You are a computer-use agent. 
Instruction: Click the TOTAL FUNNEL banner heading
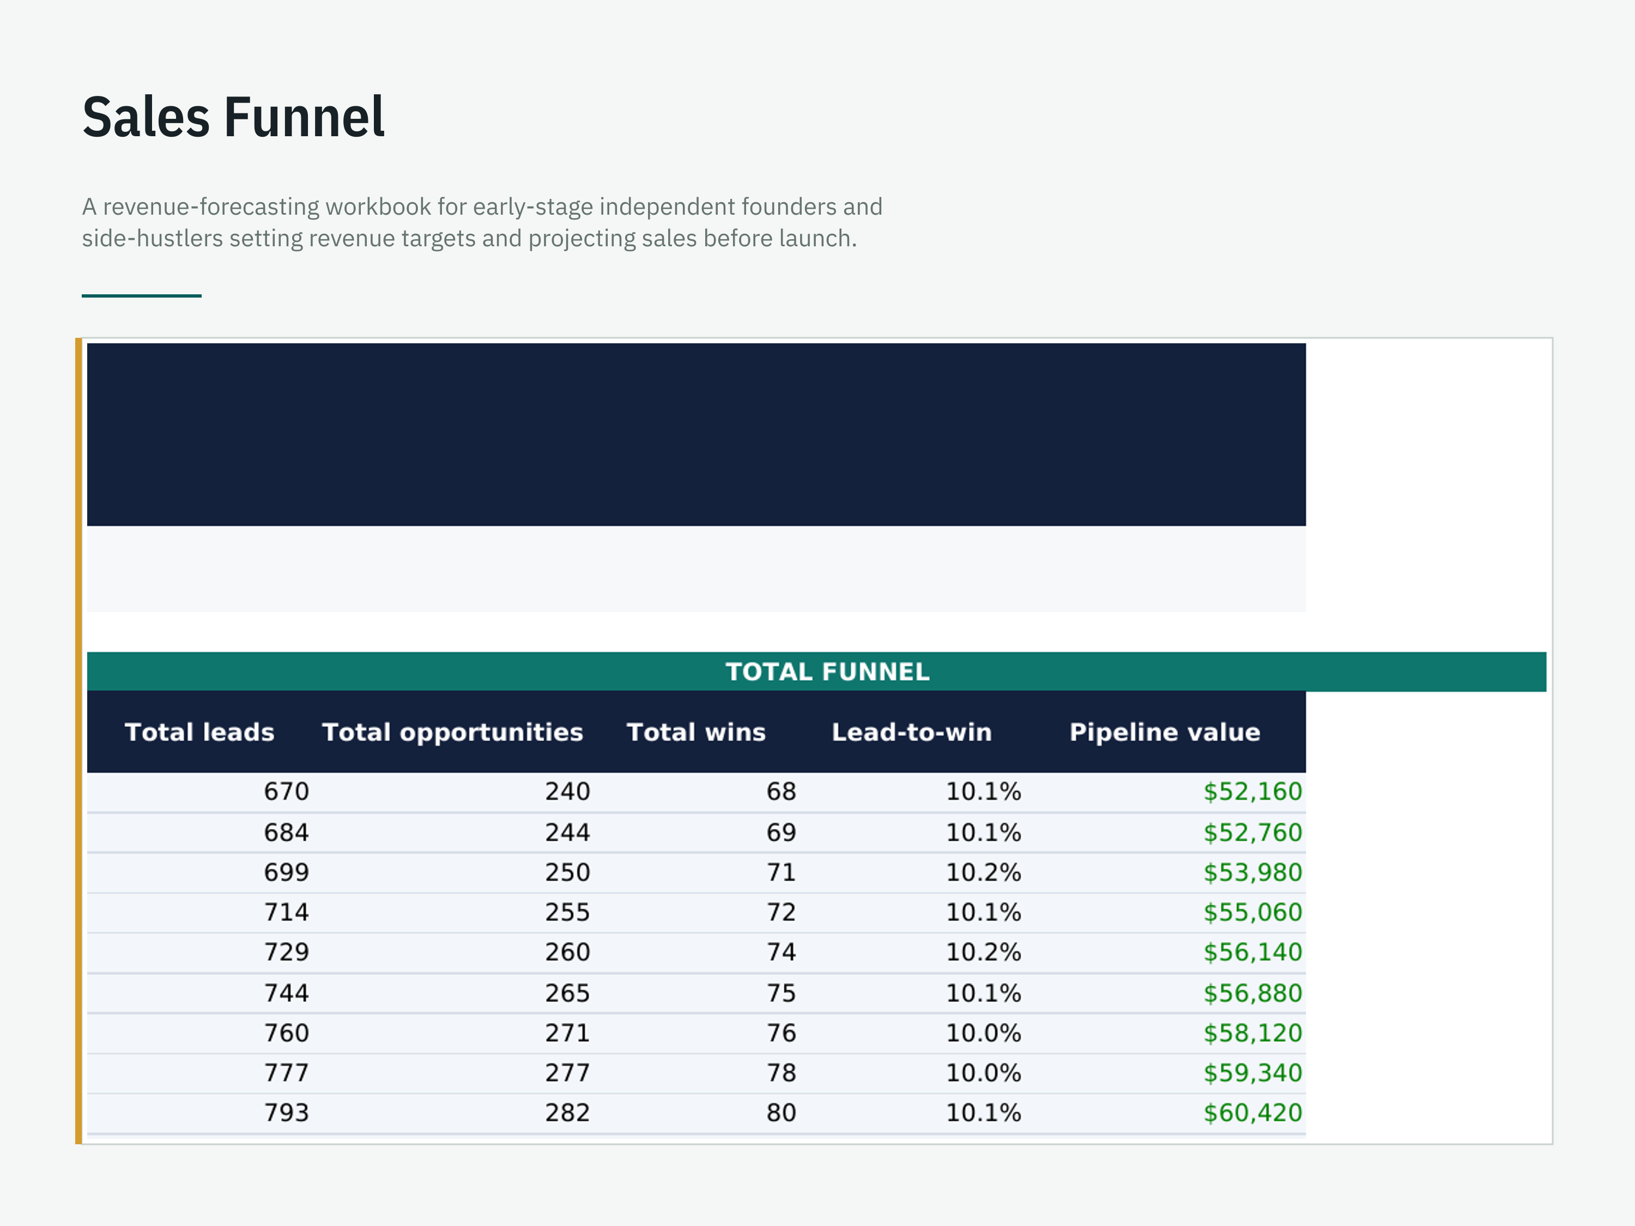(827, 672)
